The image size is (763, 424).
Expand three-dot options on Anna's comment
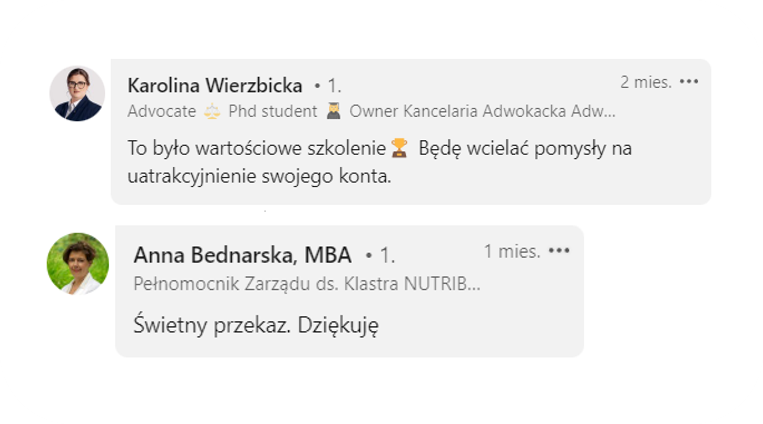(x=559, y=251)
